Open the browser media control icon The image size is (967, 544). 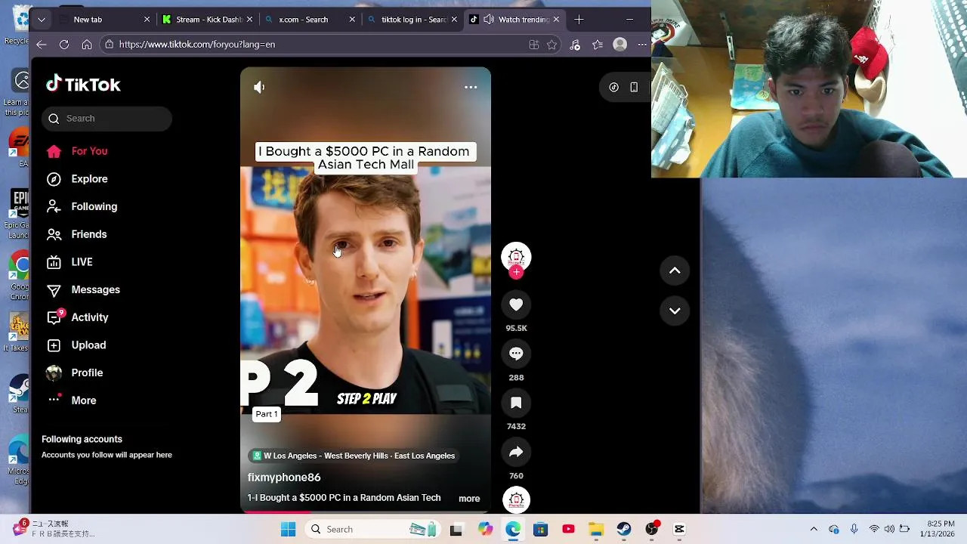coord(575,45)
